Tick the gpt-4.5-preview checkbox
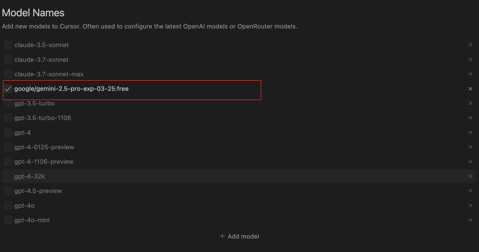The image size is (479, 252). (8, 191)
